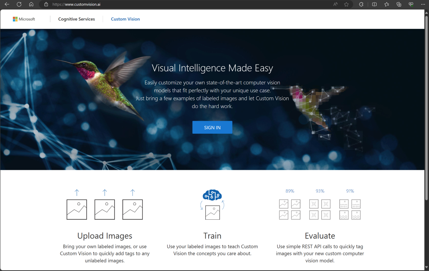Click the 93% label
Viewport: 429px width, 271px height.
(320, 191)
